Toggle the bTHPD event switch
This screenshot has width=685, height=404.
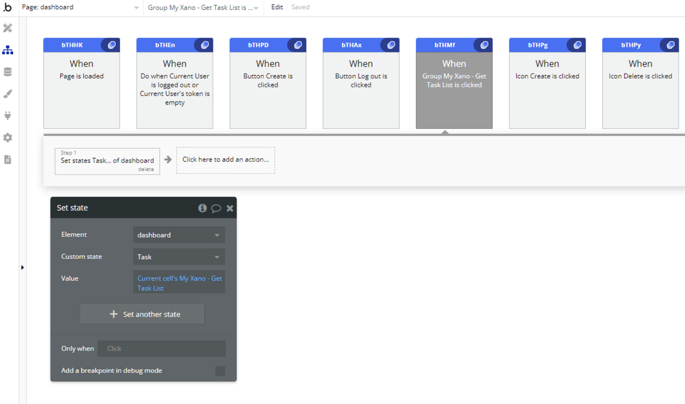(297, 45)
